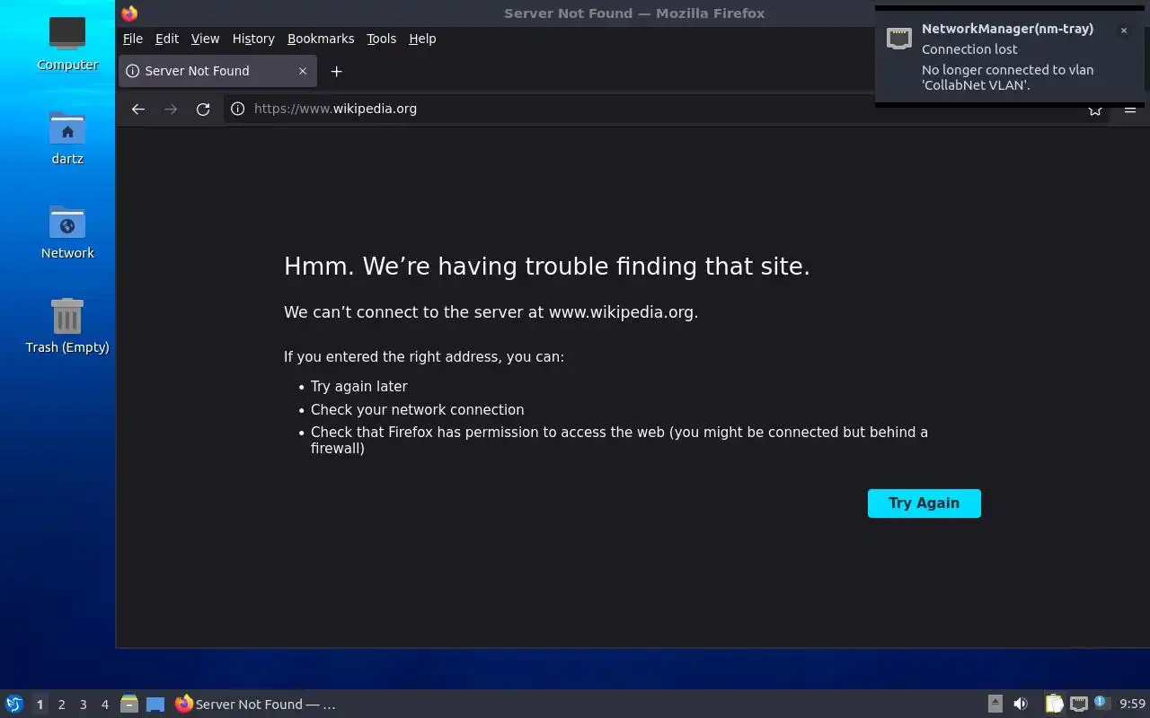This screenshot has width=1150, height=718.
Task: Switch to workspace 1
Action: (40, 705)
